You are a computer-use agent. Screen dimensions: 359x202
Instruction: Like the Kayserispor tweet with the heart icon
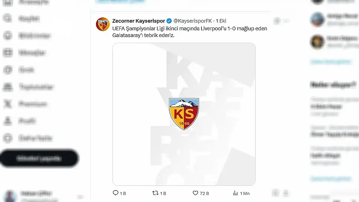pos(195,193)
